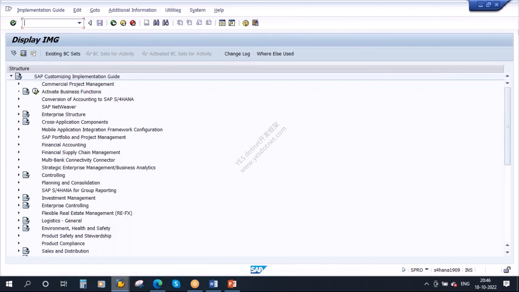Select Financial Supply Chain Management tree row

81,152
